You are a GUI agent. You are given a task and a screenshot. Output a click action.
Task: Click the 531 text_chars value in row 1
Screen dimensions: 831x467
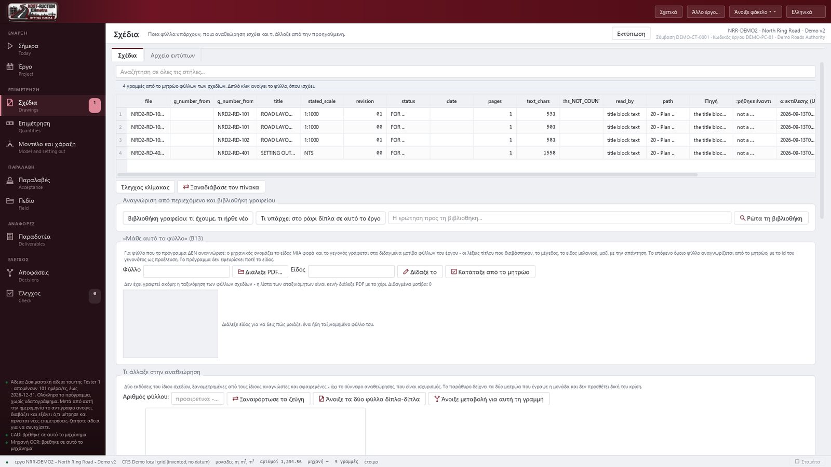tap(538, 114)
